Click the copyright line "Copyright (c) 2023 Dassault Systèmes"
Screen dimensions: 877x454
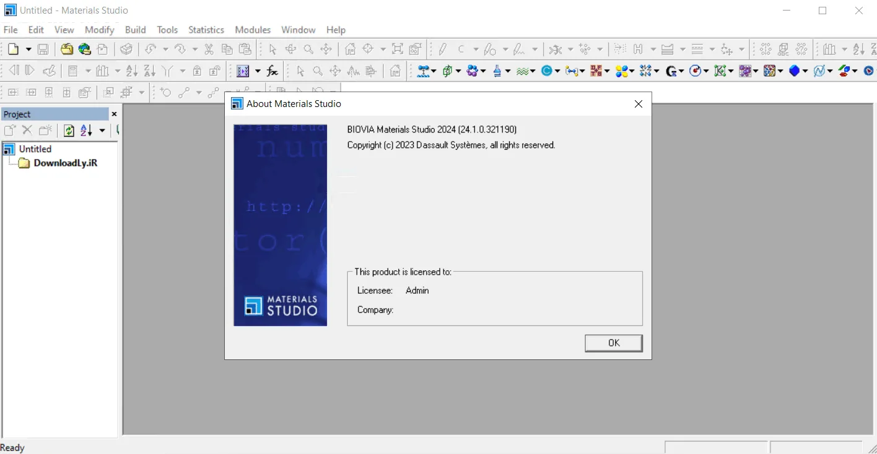click(x=417, y=145)
